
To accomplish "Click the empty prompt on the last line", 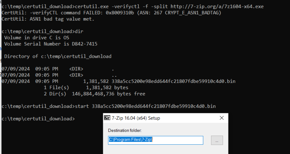I will [x=38, y=119].
